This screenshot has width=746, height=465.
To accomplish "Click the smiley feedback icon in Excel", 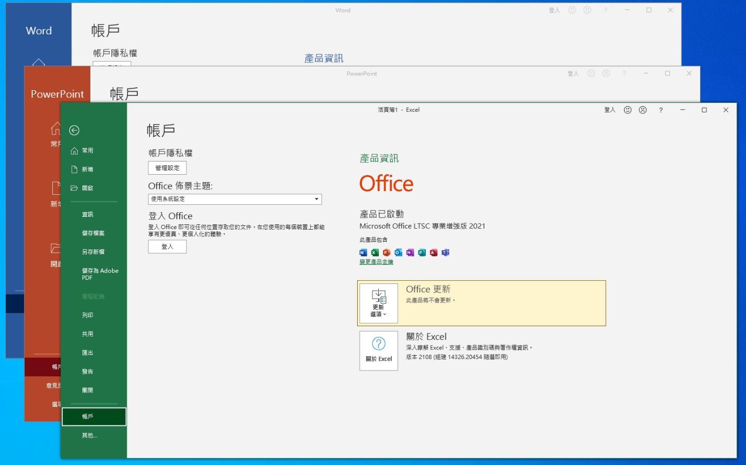I will point(628,110).
